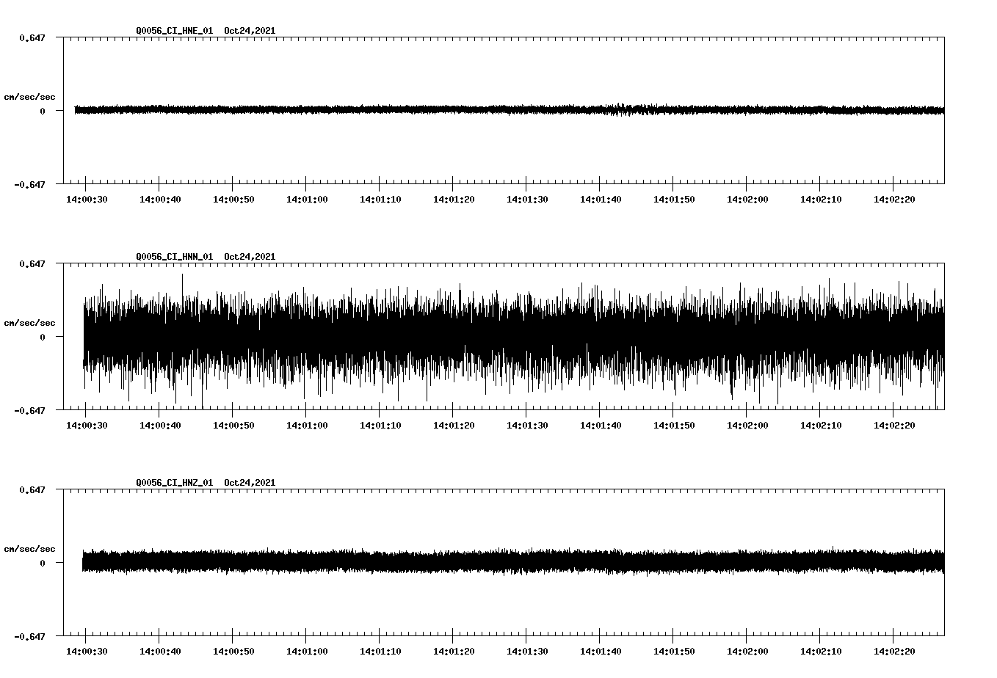
Task: Select 14:02:20 time label under HNE plot
Action: pyautogui.click(x=894, y=200)
